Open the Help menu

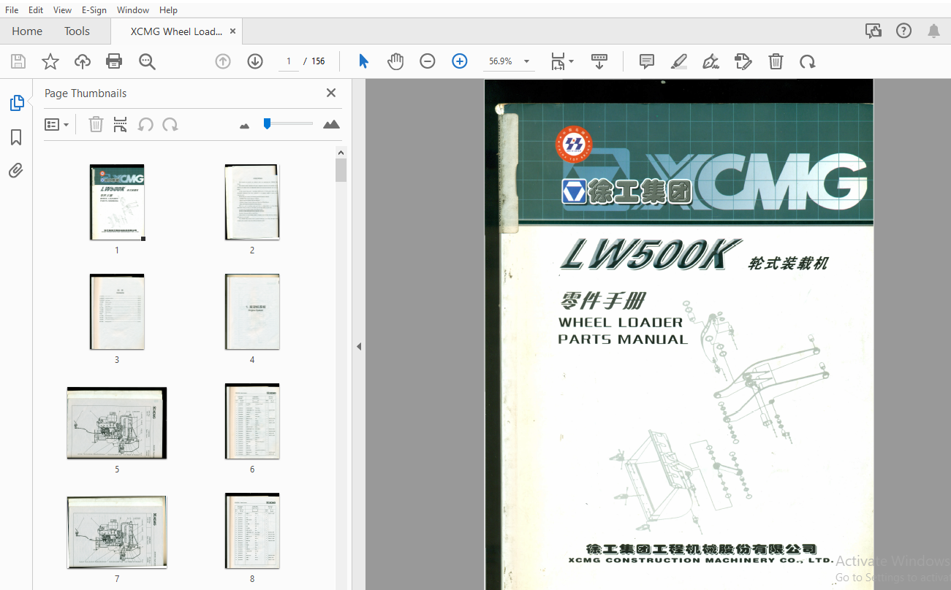pyautogui.click(x=168, y=10)
